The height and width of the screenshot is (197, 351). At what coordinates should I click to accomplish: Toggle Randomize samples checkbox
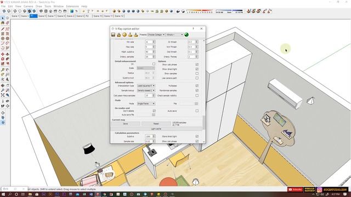tap(197, 90)
